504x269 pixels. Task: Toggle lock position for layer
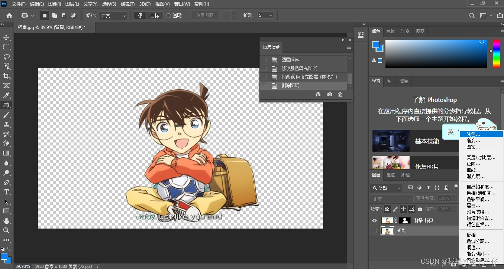point(403,209)
